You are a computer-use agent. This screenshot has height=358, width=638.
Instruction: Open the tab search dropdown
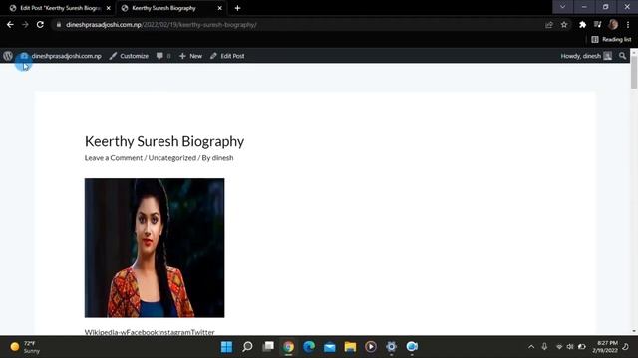(x=562, y=7)
